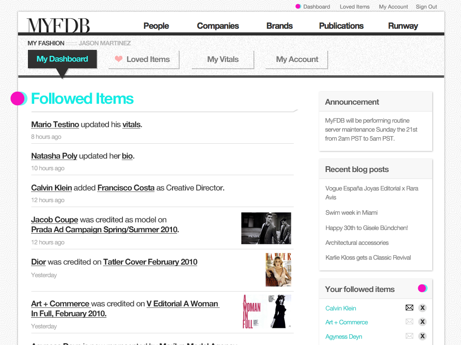
Task: Sign Out from the top bar
Action: (426, 7)
